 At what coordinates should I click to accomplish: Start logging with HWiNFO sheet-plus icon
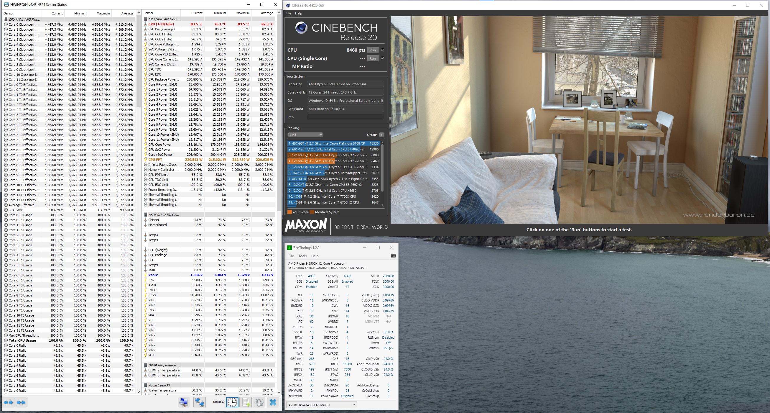tap(246, 402)
